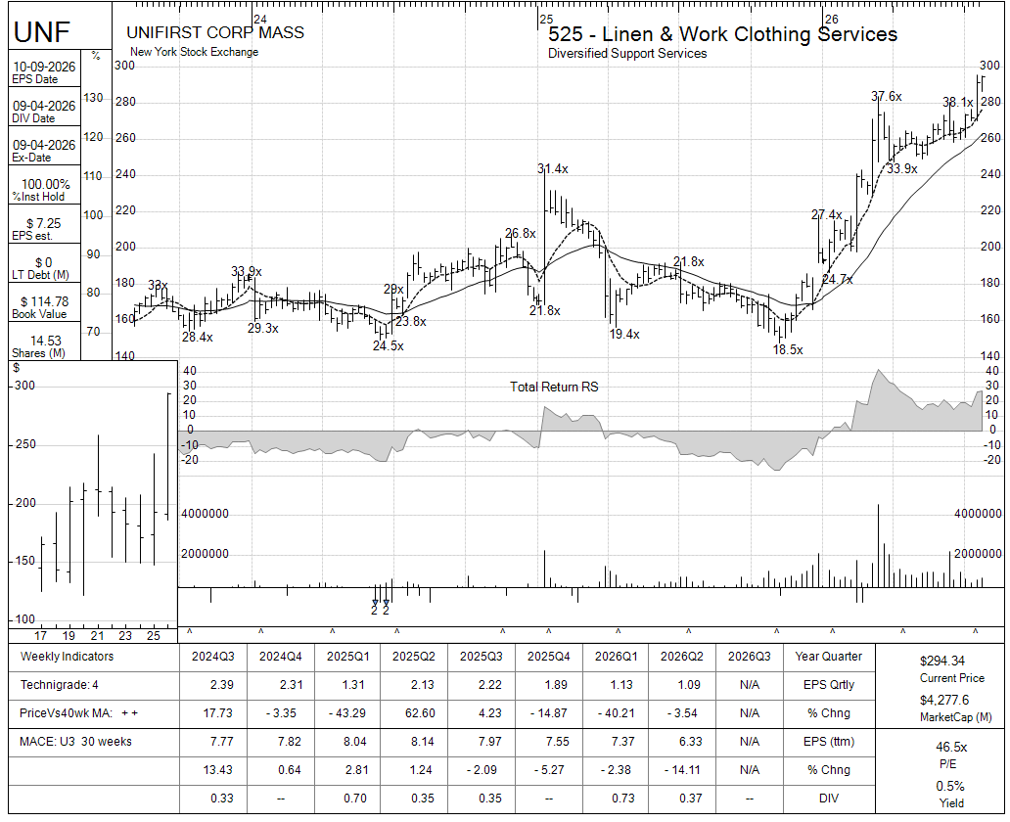Click the DIV Date 09-04-2026 box
The height and width of the screenshot is (822, 1010).
point(44,107)
